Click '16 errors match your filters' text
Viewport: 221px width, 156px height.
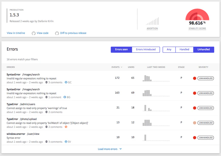point(22,59)
